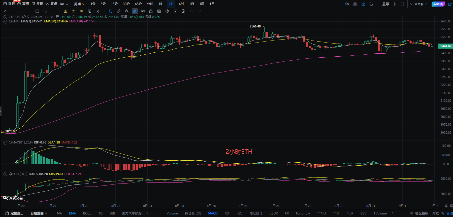The image size is (453, 217).
Task: Take a chart screenshot with camera icon
Action: 355,4
